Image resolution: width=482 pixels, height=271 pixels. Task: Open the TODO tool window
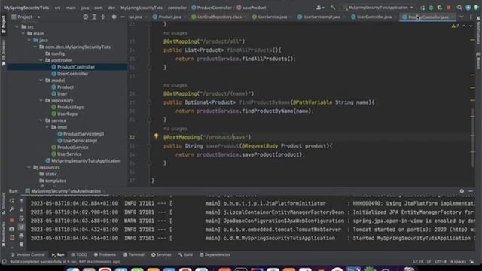tap(79, 254)
